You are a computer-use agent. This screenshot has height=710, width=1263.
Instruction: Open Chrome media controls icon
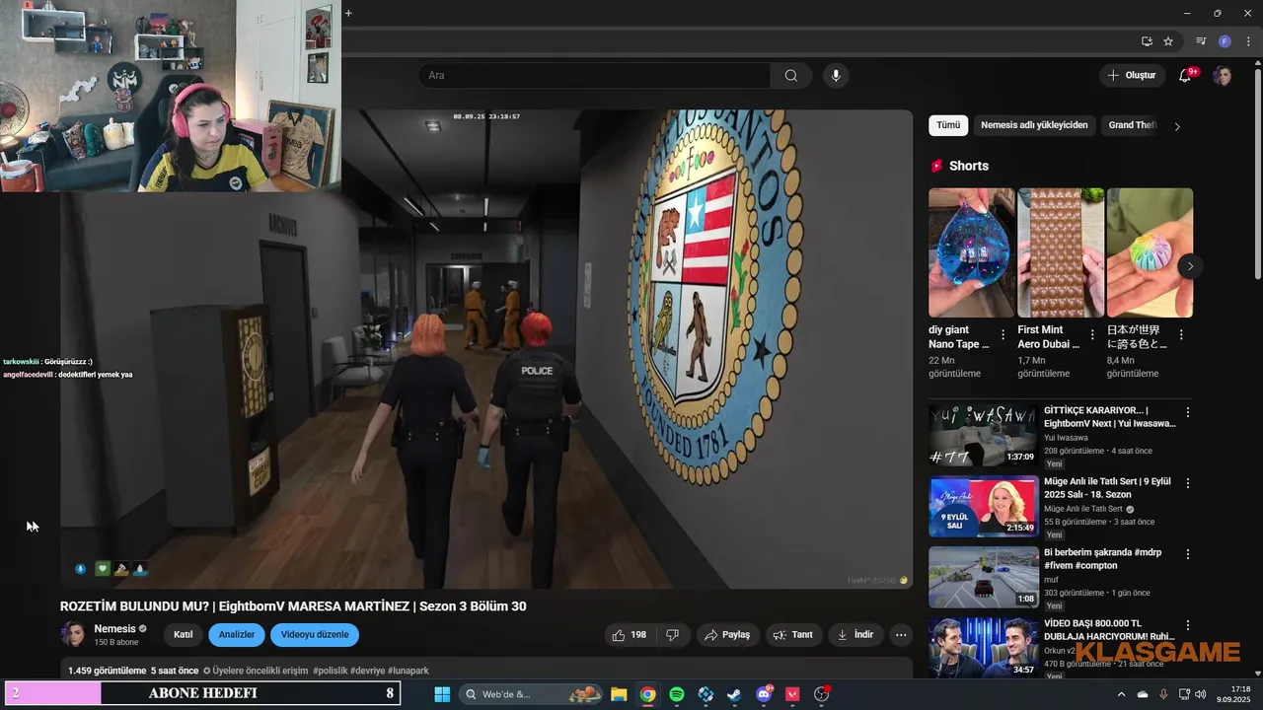click(1201, 41)
